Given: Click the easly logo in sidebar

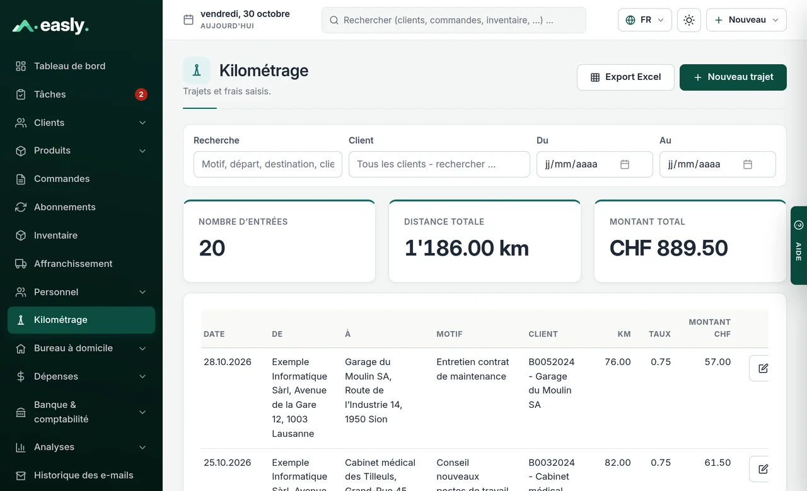Looking at the screenshot, I should tap(50, 26).
